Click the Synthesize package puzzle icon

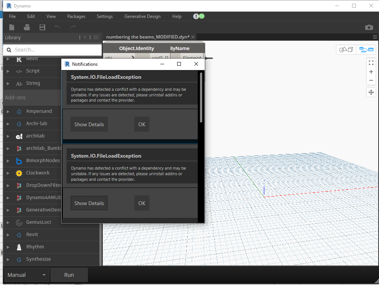coord(19,259)
